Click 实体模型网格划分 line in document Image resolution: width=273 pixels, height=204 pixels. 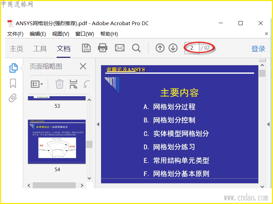pos(181,134)
